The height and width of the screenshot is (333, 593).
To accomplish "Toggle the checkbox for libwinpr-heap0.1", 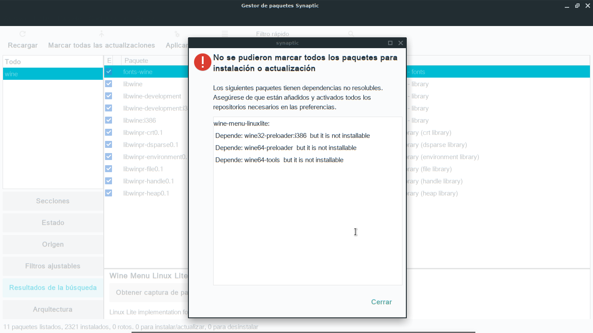I will [x=109, y=193].
